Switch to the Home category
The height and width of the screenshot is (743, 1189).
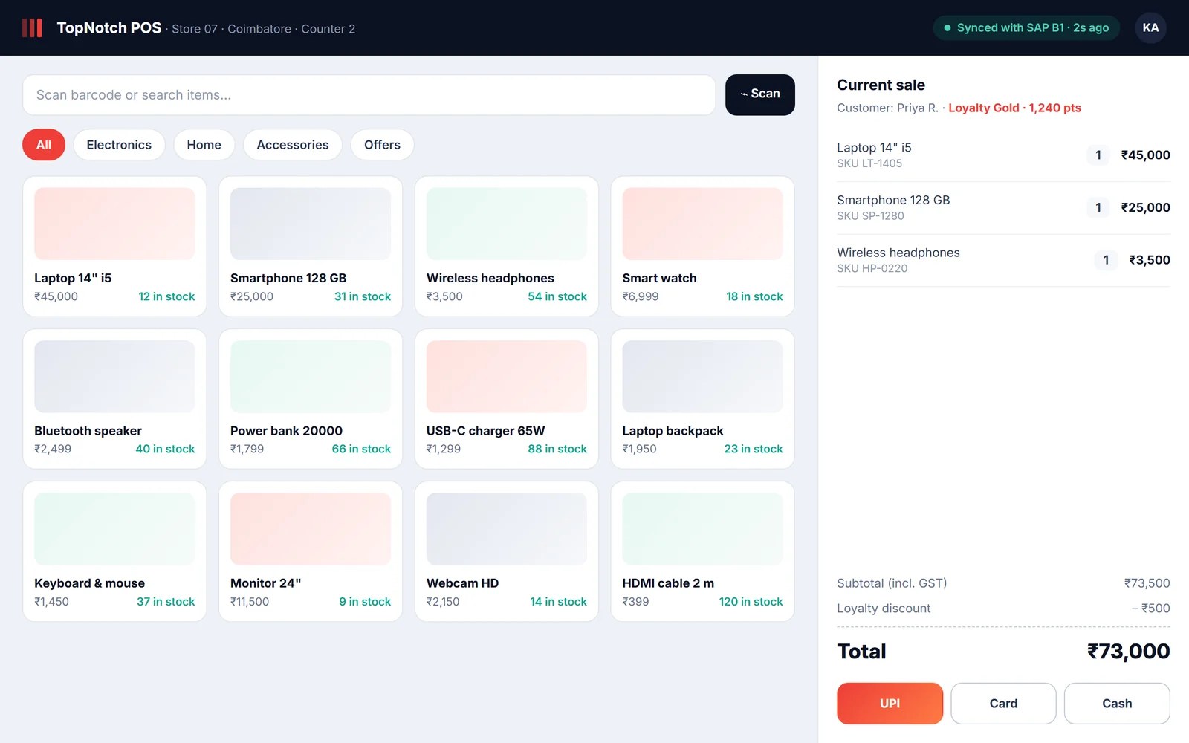tap(204, 145)
